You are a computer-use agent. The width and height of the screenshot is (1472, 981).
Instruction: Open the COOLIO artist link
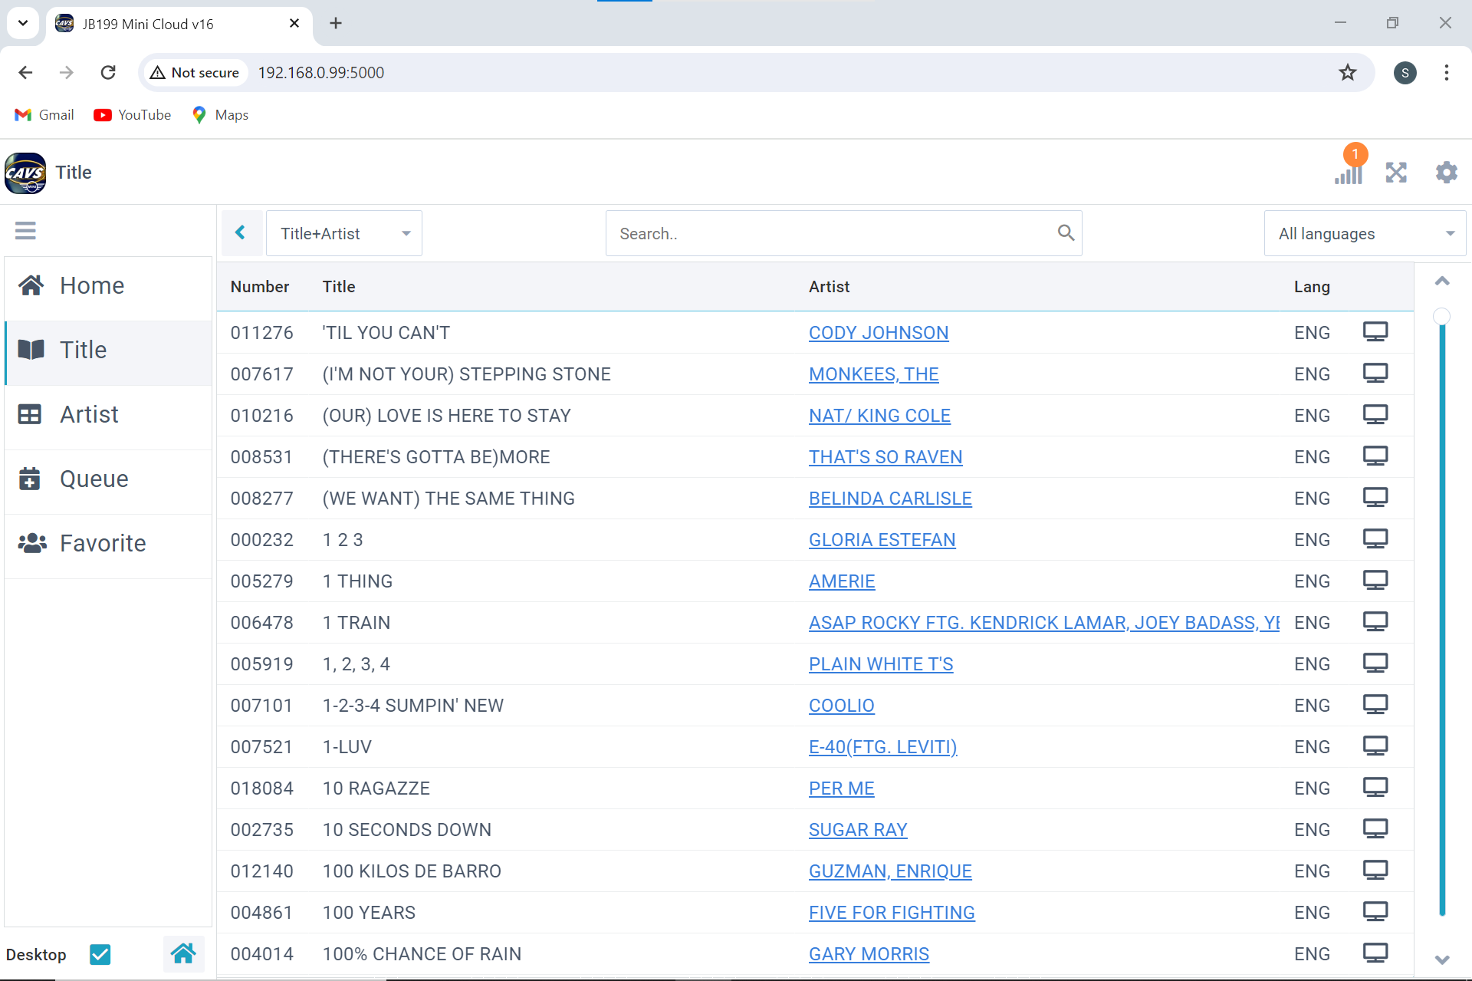point(841,706)
